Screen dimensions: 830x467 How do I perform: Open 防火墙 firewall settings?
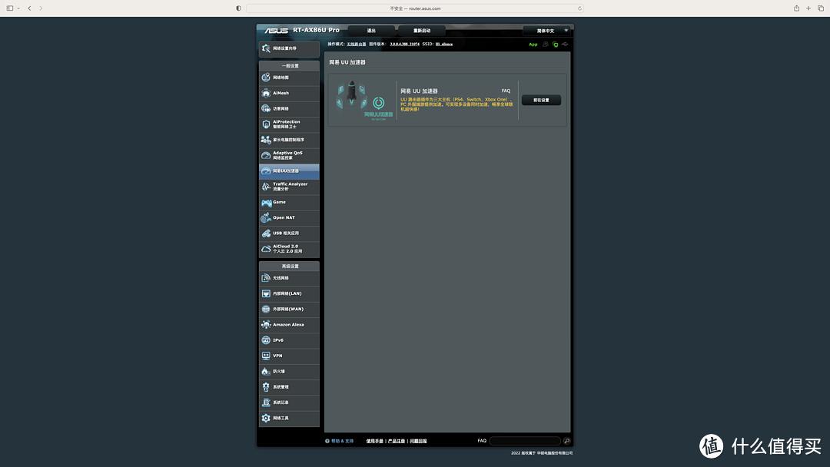[x=289, y=372]
